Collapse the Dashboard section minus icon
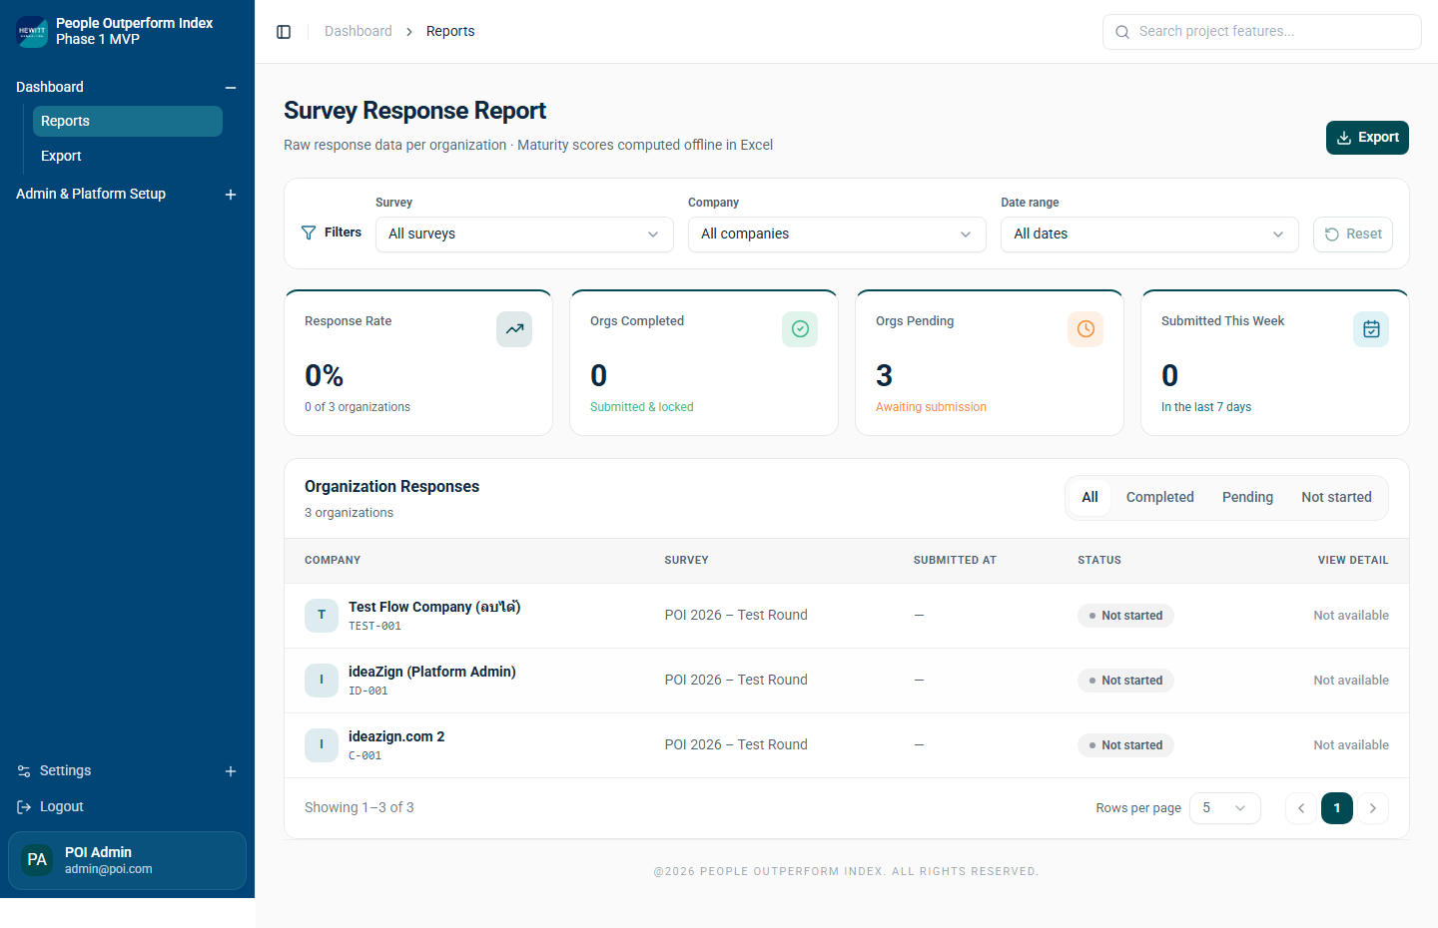This screenshot has height=928, width=1438. (231, 88)
